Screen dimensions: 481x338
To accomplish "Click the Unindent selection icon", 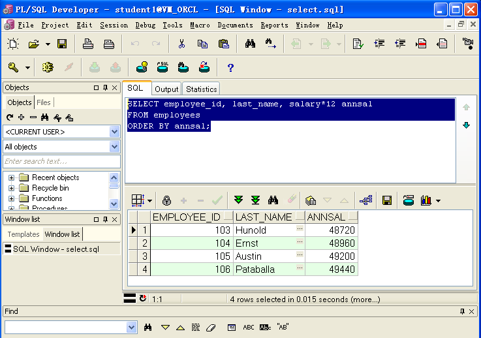I will pyautogui.click(x=400, y=44).
